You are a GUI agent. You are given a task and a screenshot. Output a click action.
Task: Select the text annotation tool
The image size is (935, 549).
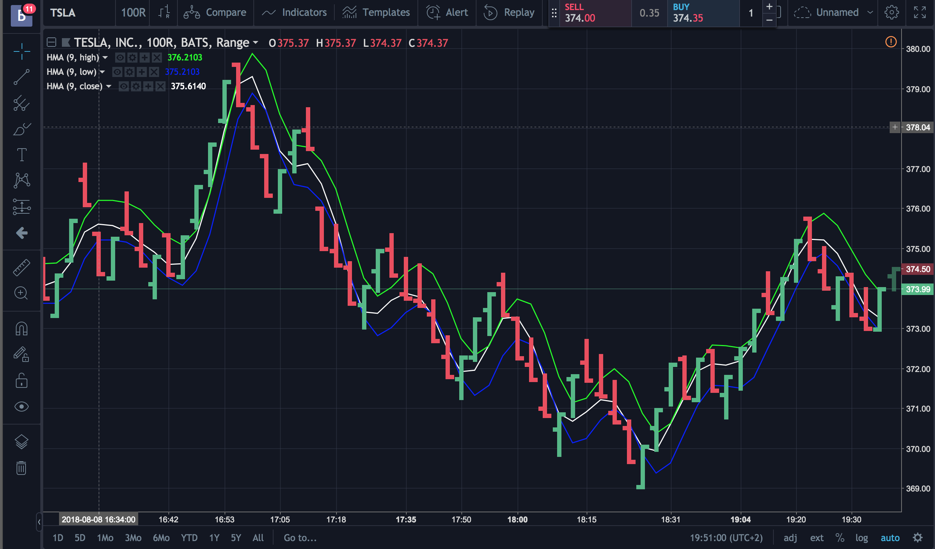tap(22, 155)
